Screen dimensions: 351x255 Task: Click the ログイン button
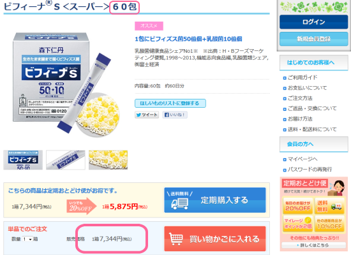click(x=313, y=22)
